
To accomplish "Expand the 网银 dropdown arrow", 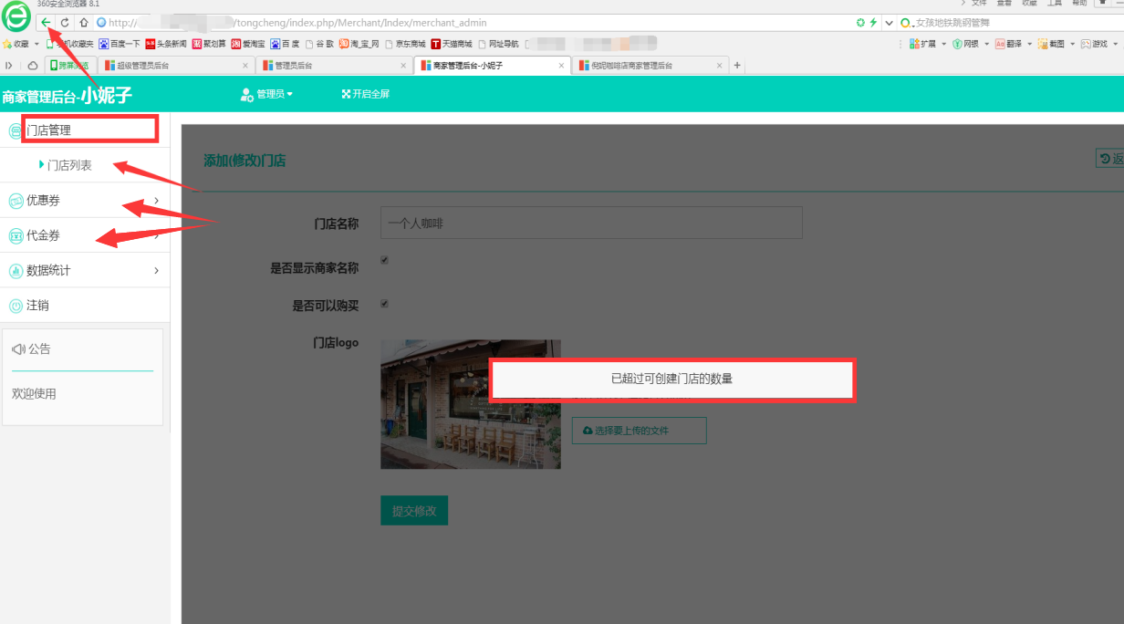I will pyautogui.click(x=986, y=43).
